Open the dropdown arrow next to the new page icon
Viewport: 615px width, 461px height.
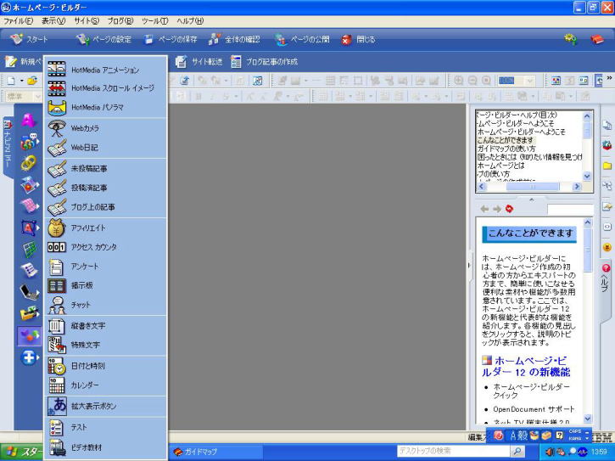click(22, 81)
